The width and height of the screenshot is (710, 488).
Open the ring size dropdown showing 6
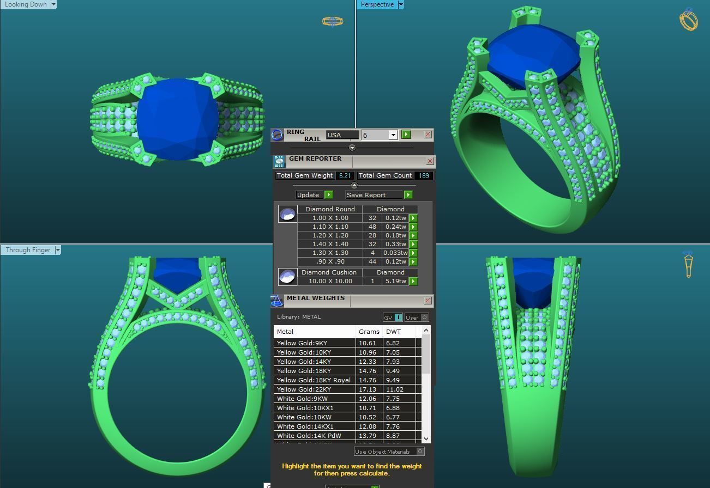pos(393,135)
